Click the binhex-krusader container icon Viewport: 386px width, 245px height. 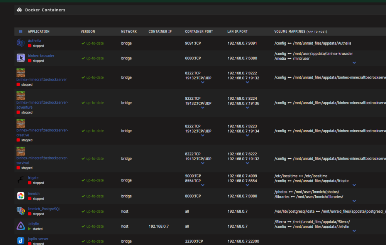(21, 58)
